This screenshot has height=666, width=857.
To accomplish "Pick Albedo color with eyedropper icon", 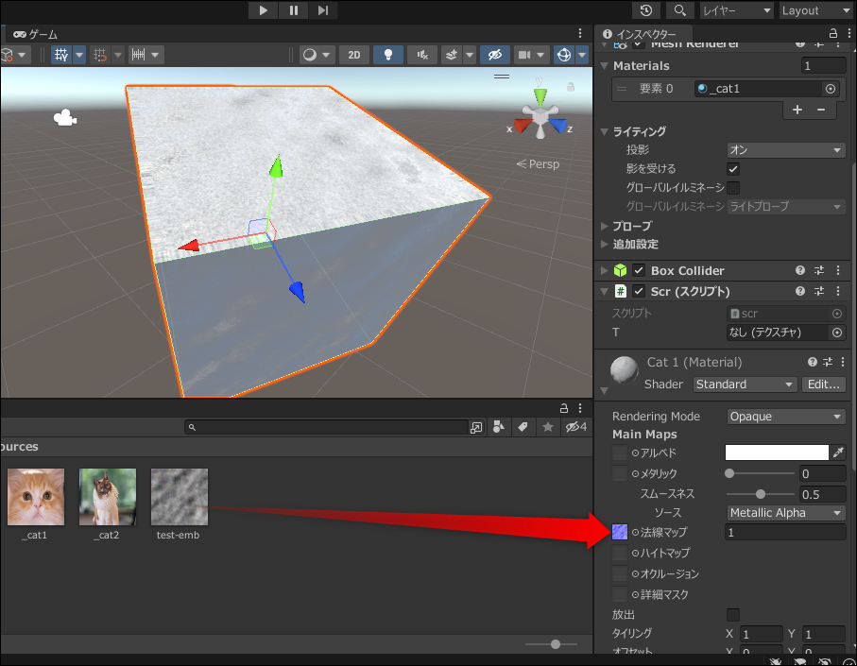I will click(x=838, y=453).
